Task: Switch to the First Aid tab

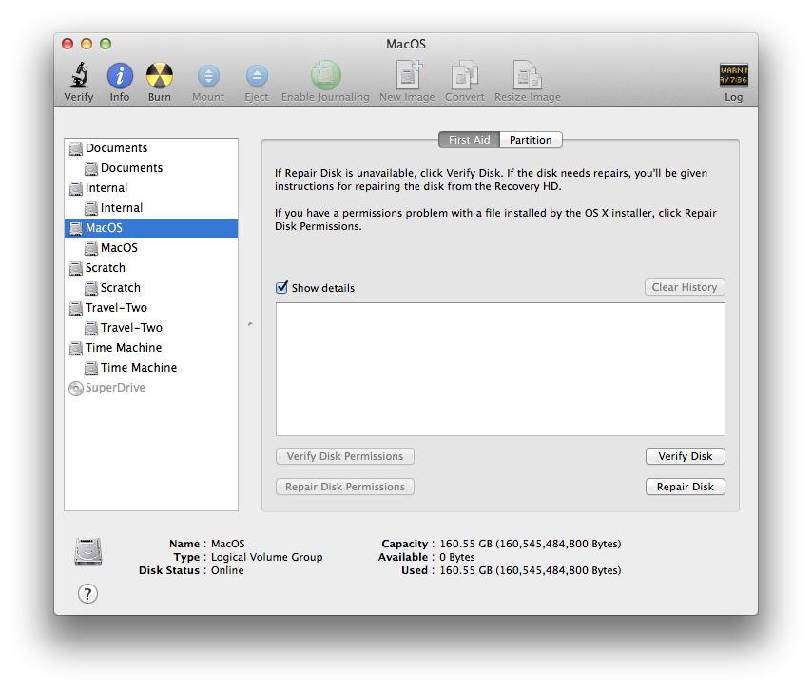Action: [x=469, y=140]
